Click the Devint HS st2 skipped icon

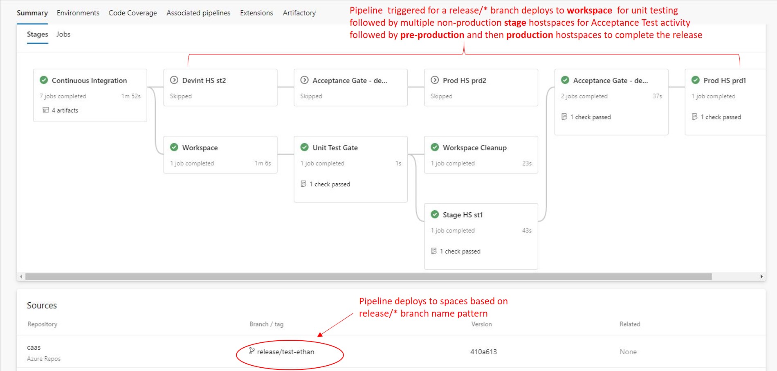pos(174,80)
